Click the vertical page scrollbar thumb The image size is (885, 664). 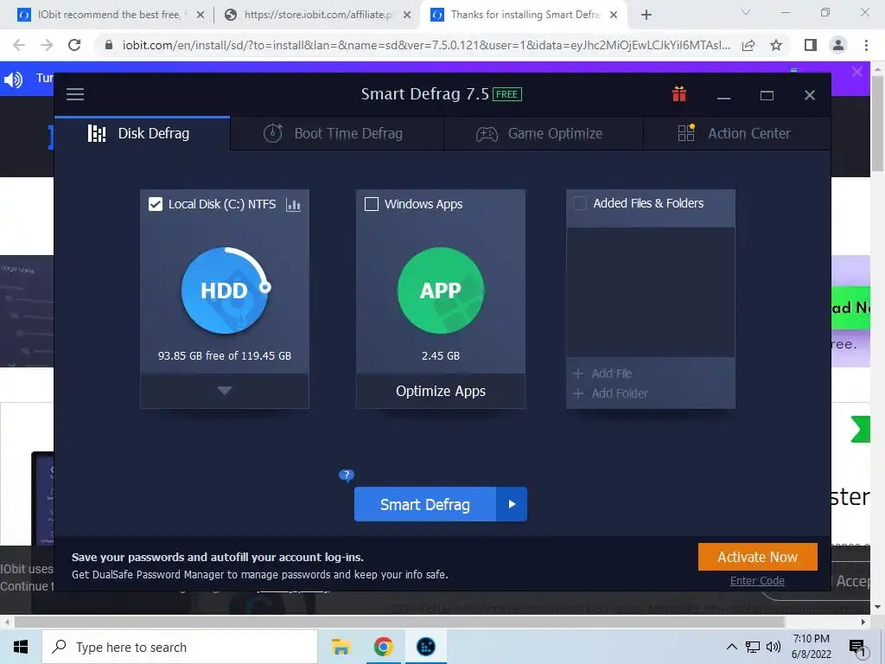(x=877, y=123)
